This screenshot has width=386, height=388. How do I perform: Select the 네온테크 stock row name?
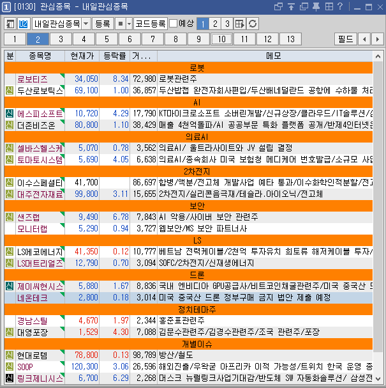(x=33, y=298)
